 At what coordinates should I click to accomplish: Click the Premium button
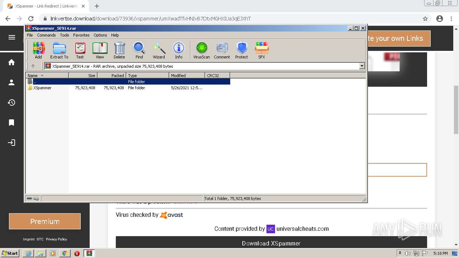click(x=45, y=221)
